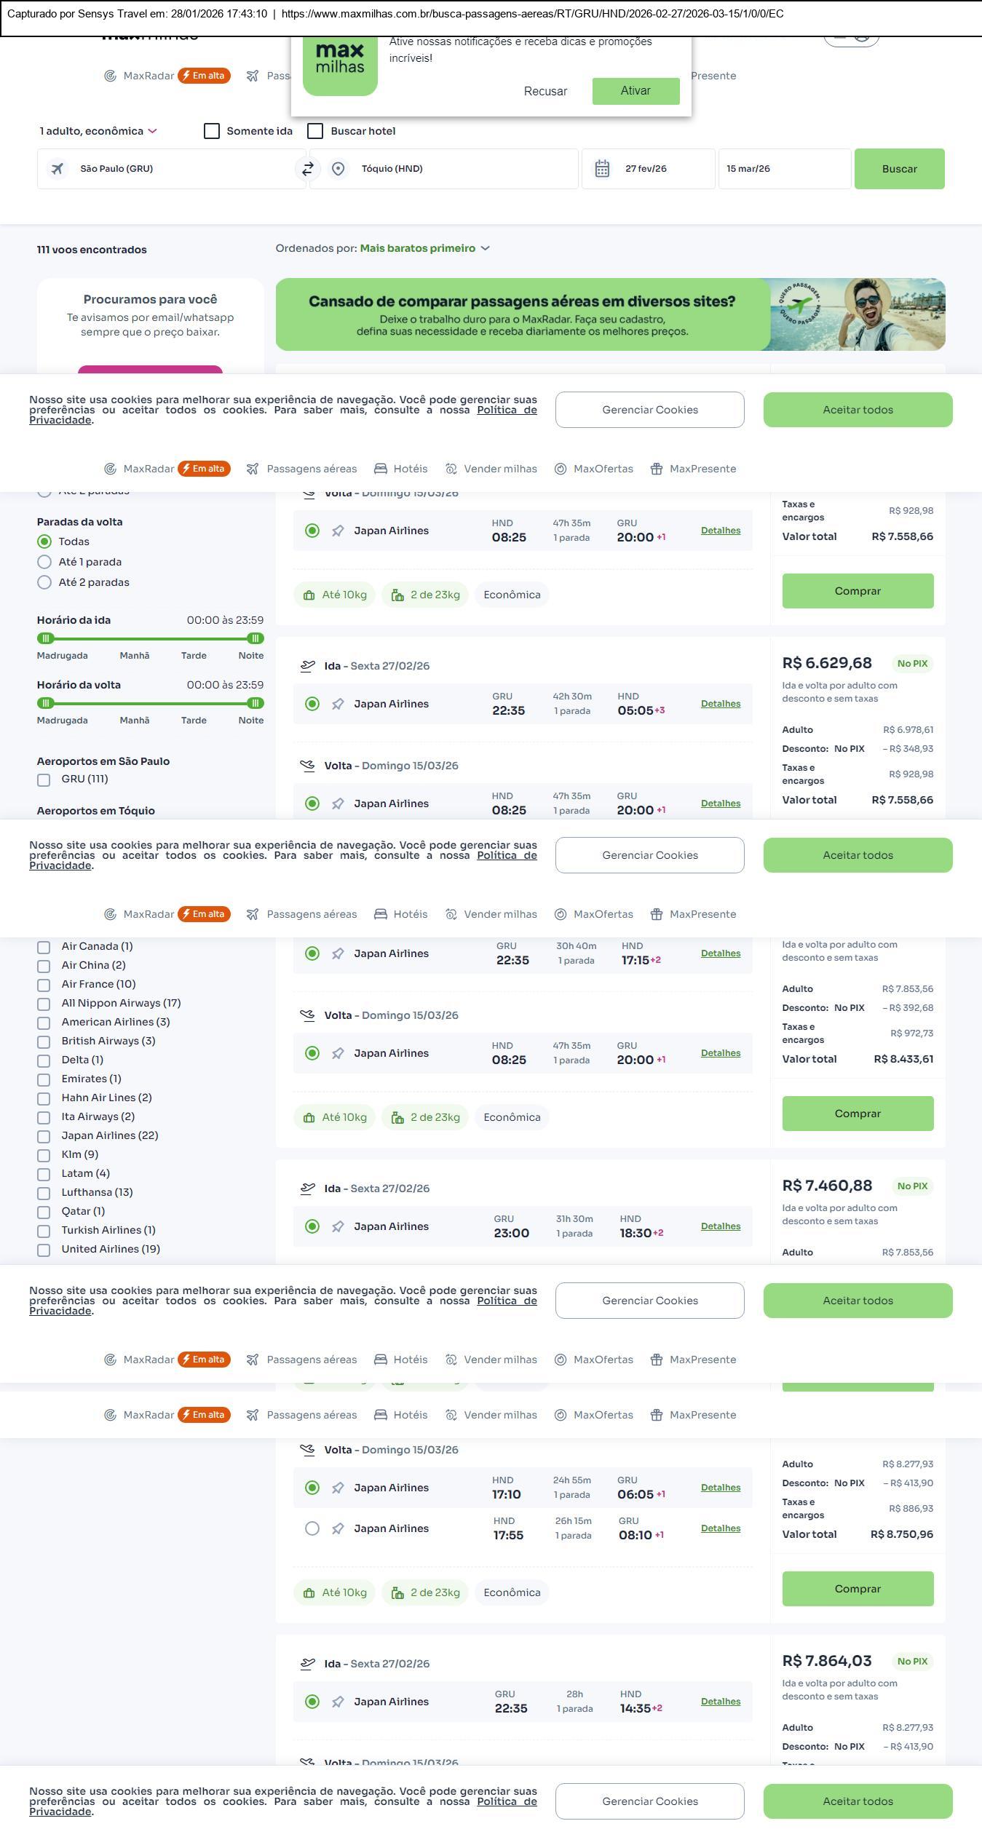
Task: Check the Somente ida checkbox
Action: (x=212, y=131)
